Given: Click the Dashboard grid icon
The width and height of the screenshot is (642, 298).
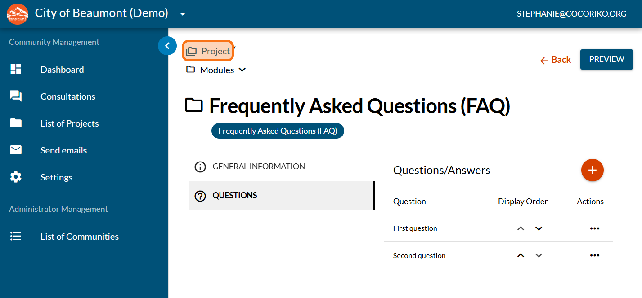Looking at the screenshot, I should tap(16, 69).
